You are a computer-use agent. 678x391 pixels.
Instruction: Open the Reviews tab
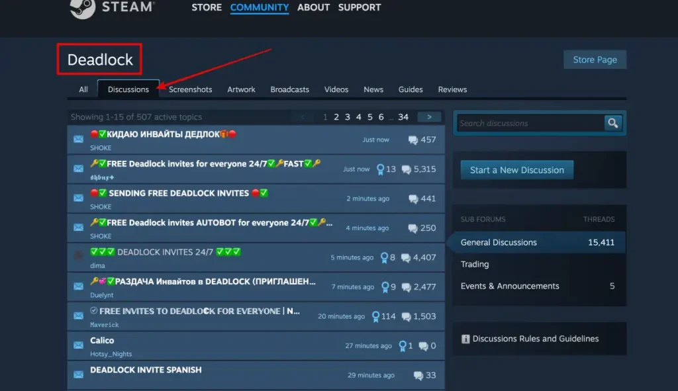click(x=452, y=89)
